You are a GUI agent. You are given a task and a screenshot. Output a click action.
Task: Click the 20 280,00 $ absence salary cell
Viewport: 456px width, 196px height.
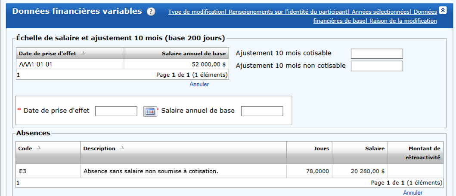tap(360, 171)
